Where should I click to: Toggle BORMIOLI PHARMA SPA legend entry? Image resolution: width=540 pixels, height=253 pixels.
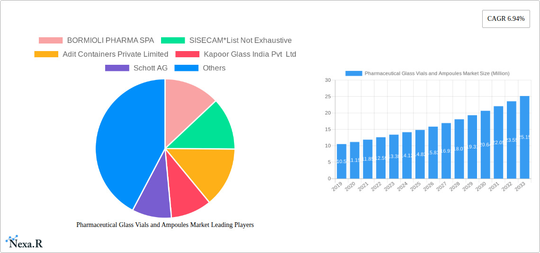click(96, 41)
